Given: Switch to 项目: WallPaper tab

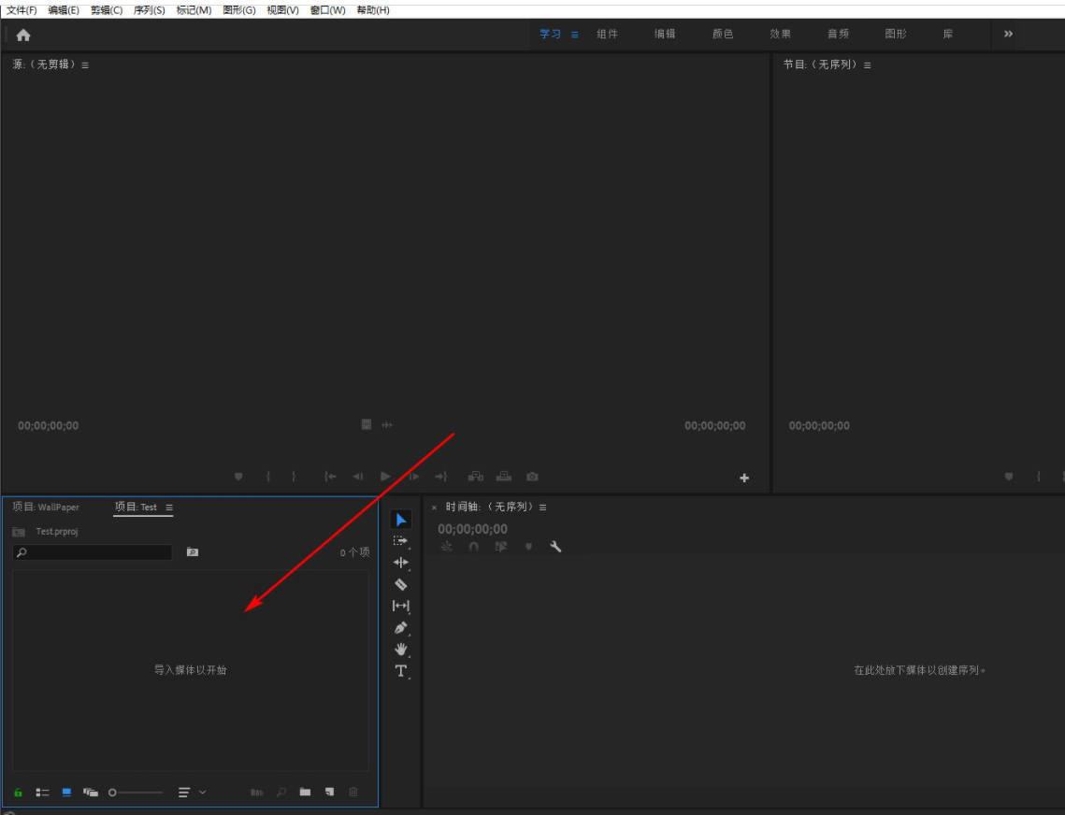Looking at the screenshot, I should [x=46, y=508].
